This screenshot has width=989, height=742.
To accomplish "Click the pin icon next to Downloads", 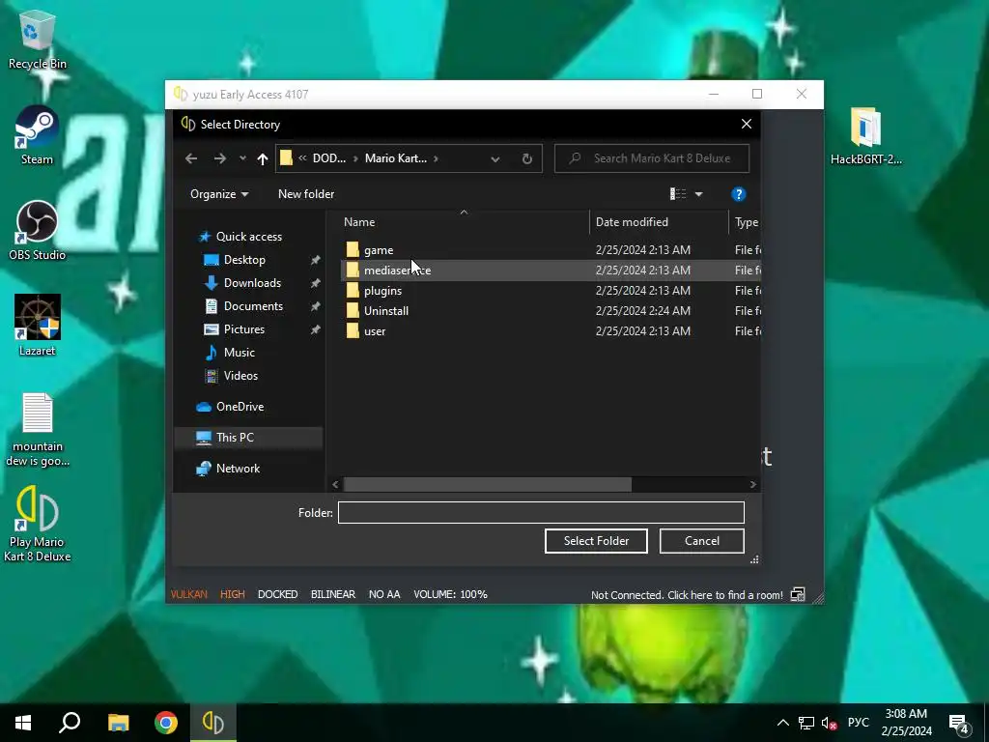I will pos(315,283).
